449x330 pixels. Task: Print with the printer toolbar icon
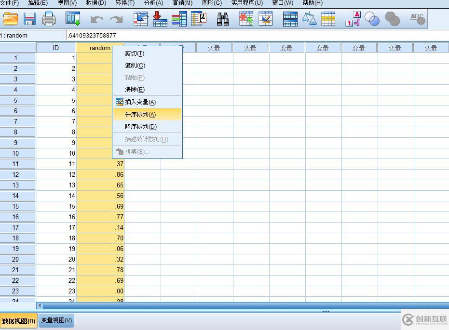(x=49, y=19)
